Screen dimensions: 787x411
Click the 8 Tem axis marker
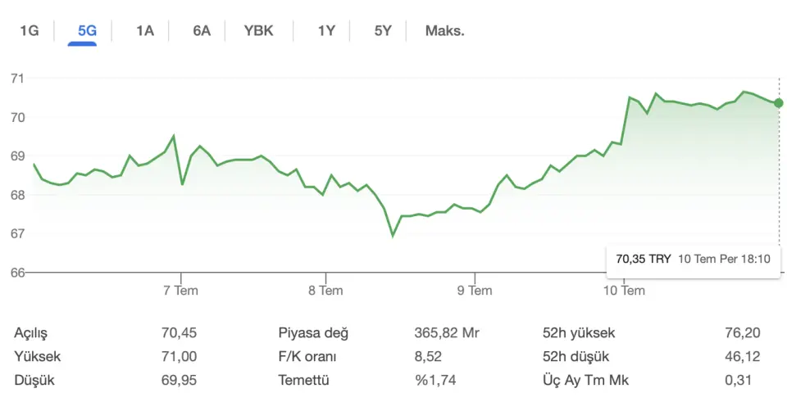pos(325,290)
